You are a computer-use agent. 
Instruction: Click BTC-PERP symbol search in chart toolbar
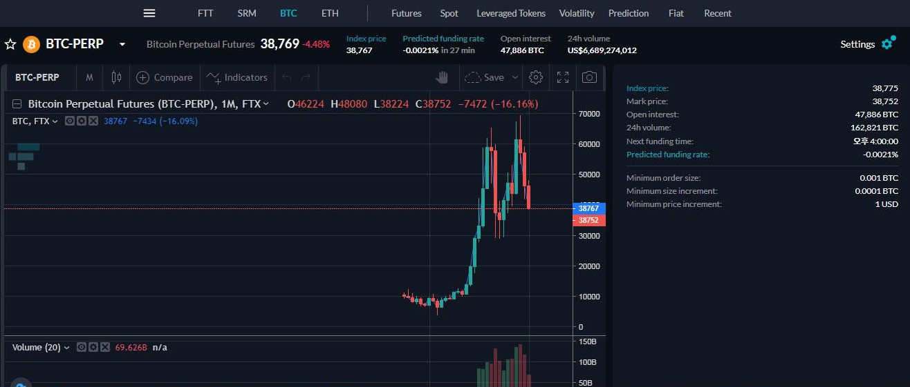(x=37, y=77)
